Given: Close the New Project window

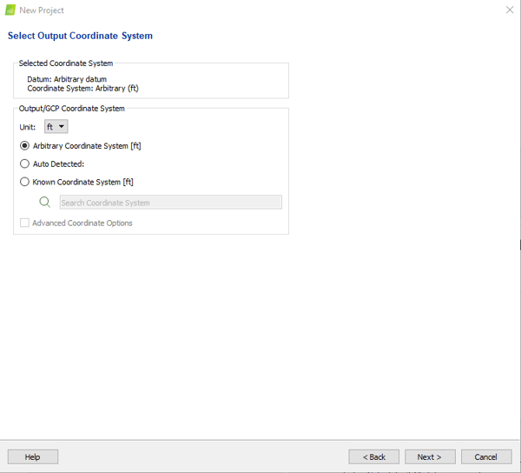Looking at the screenshot, I should 509,10.
